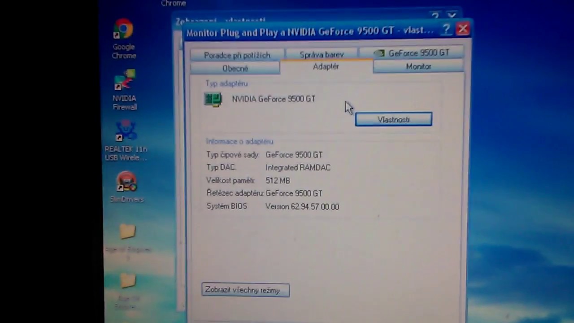Open the SlimDrivers desktop shortcut
574x323 pixels.
(127, 187)
